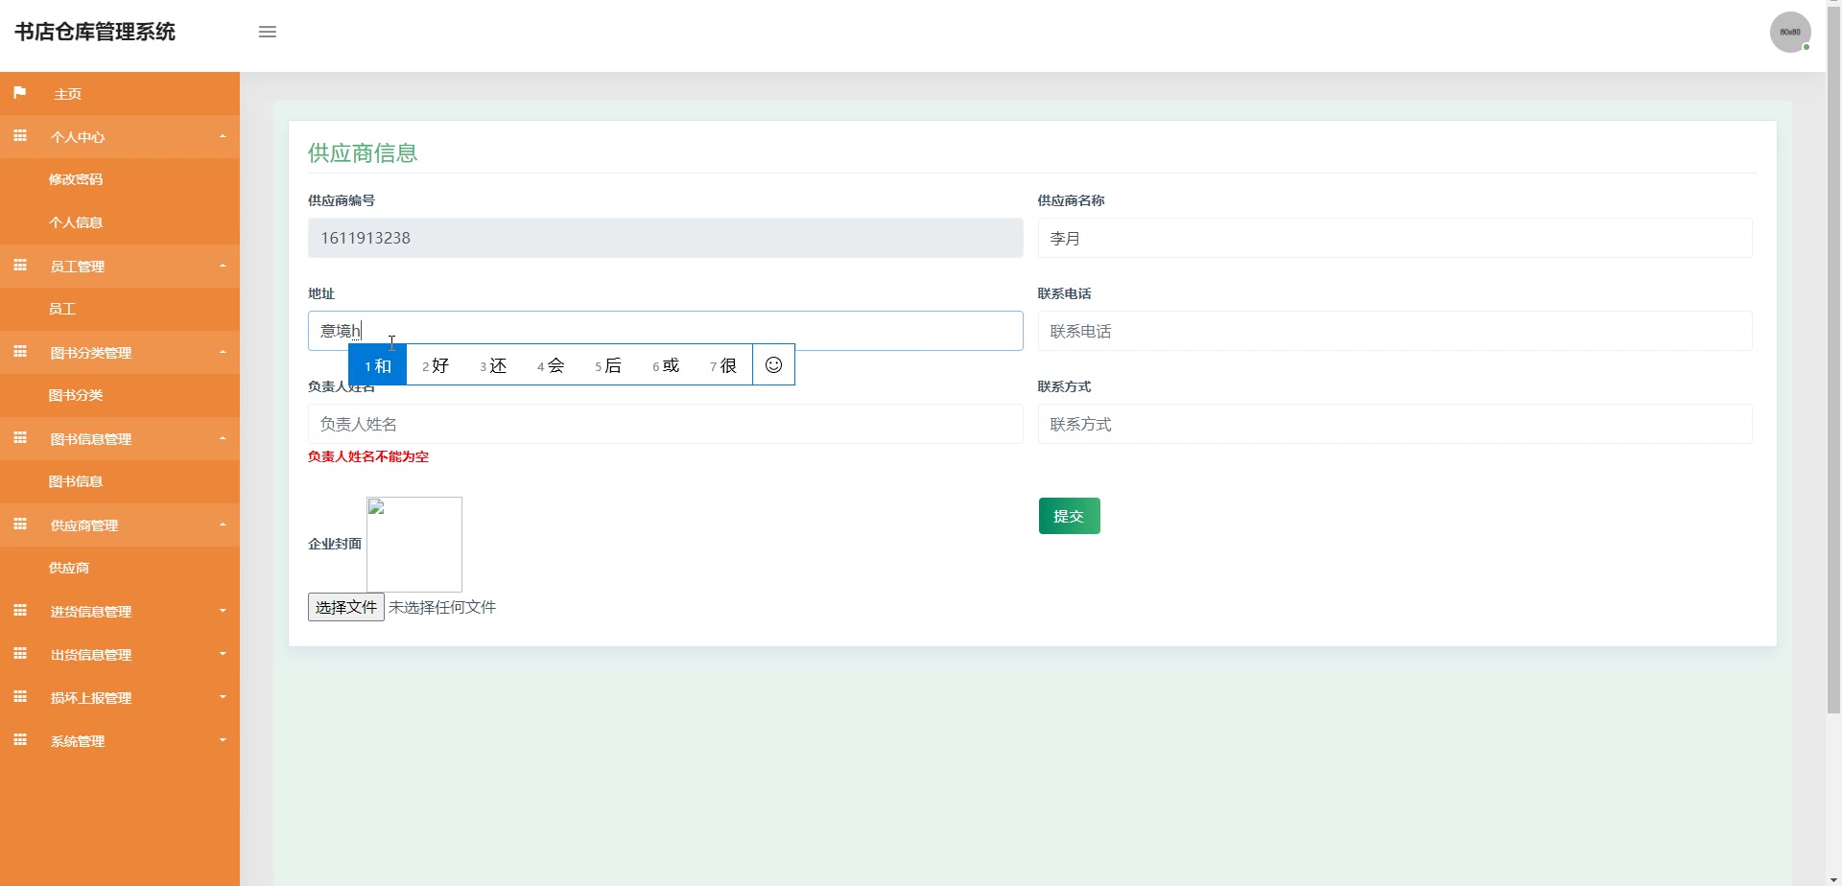Click the 图书分类管理 grid icon

click(20, 351)
